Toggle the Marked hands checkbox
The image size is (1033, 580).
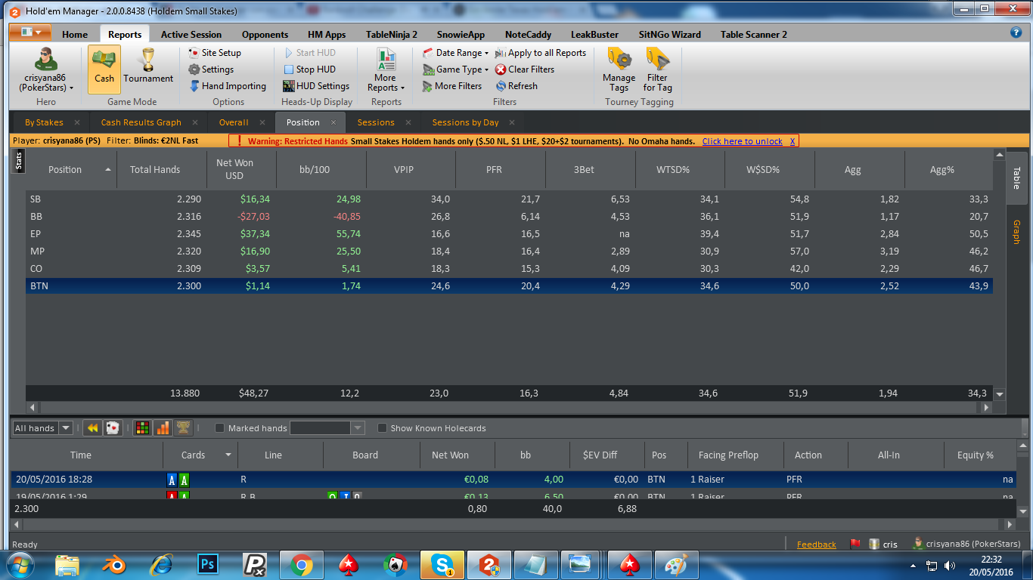(x=220, y=428)
